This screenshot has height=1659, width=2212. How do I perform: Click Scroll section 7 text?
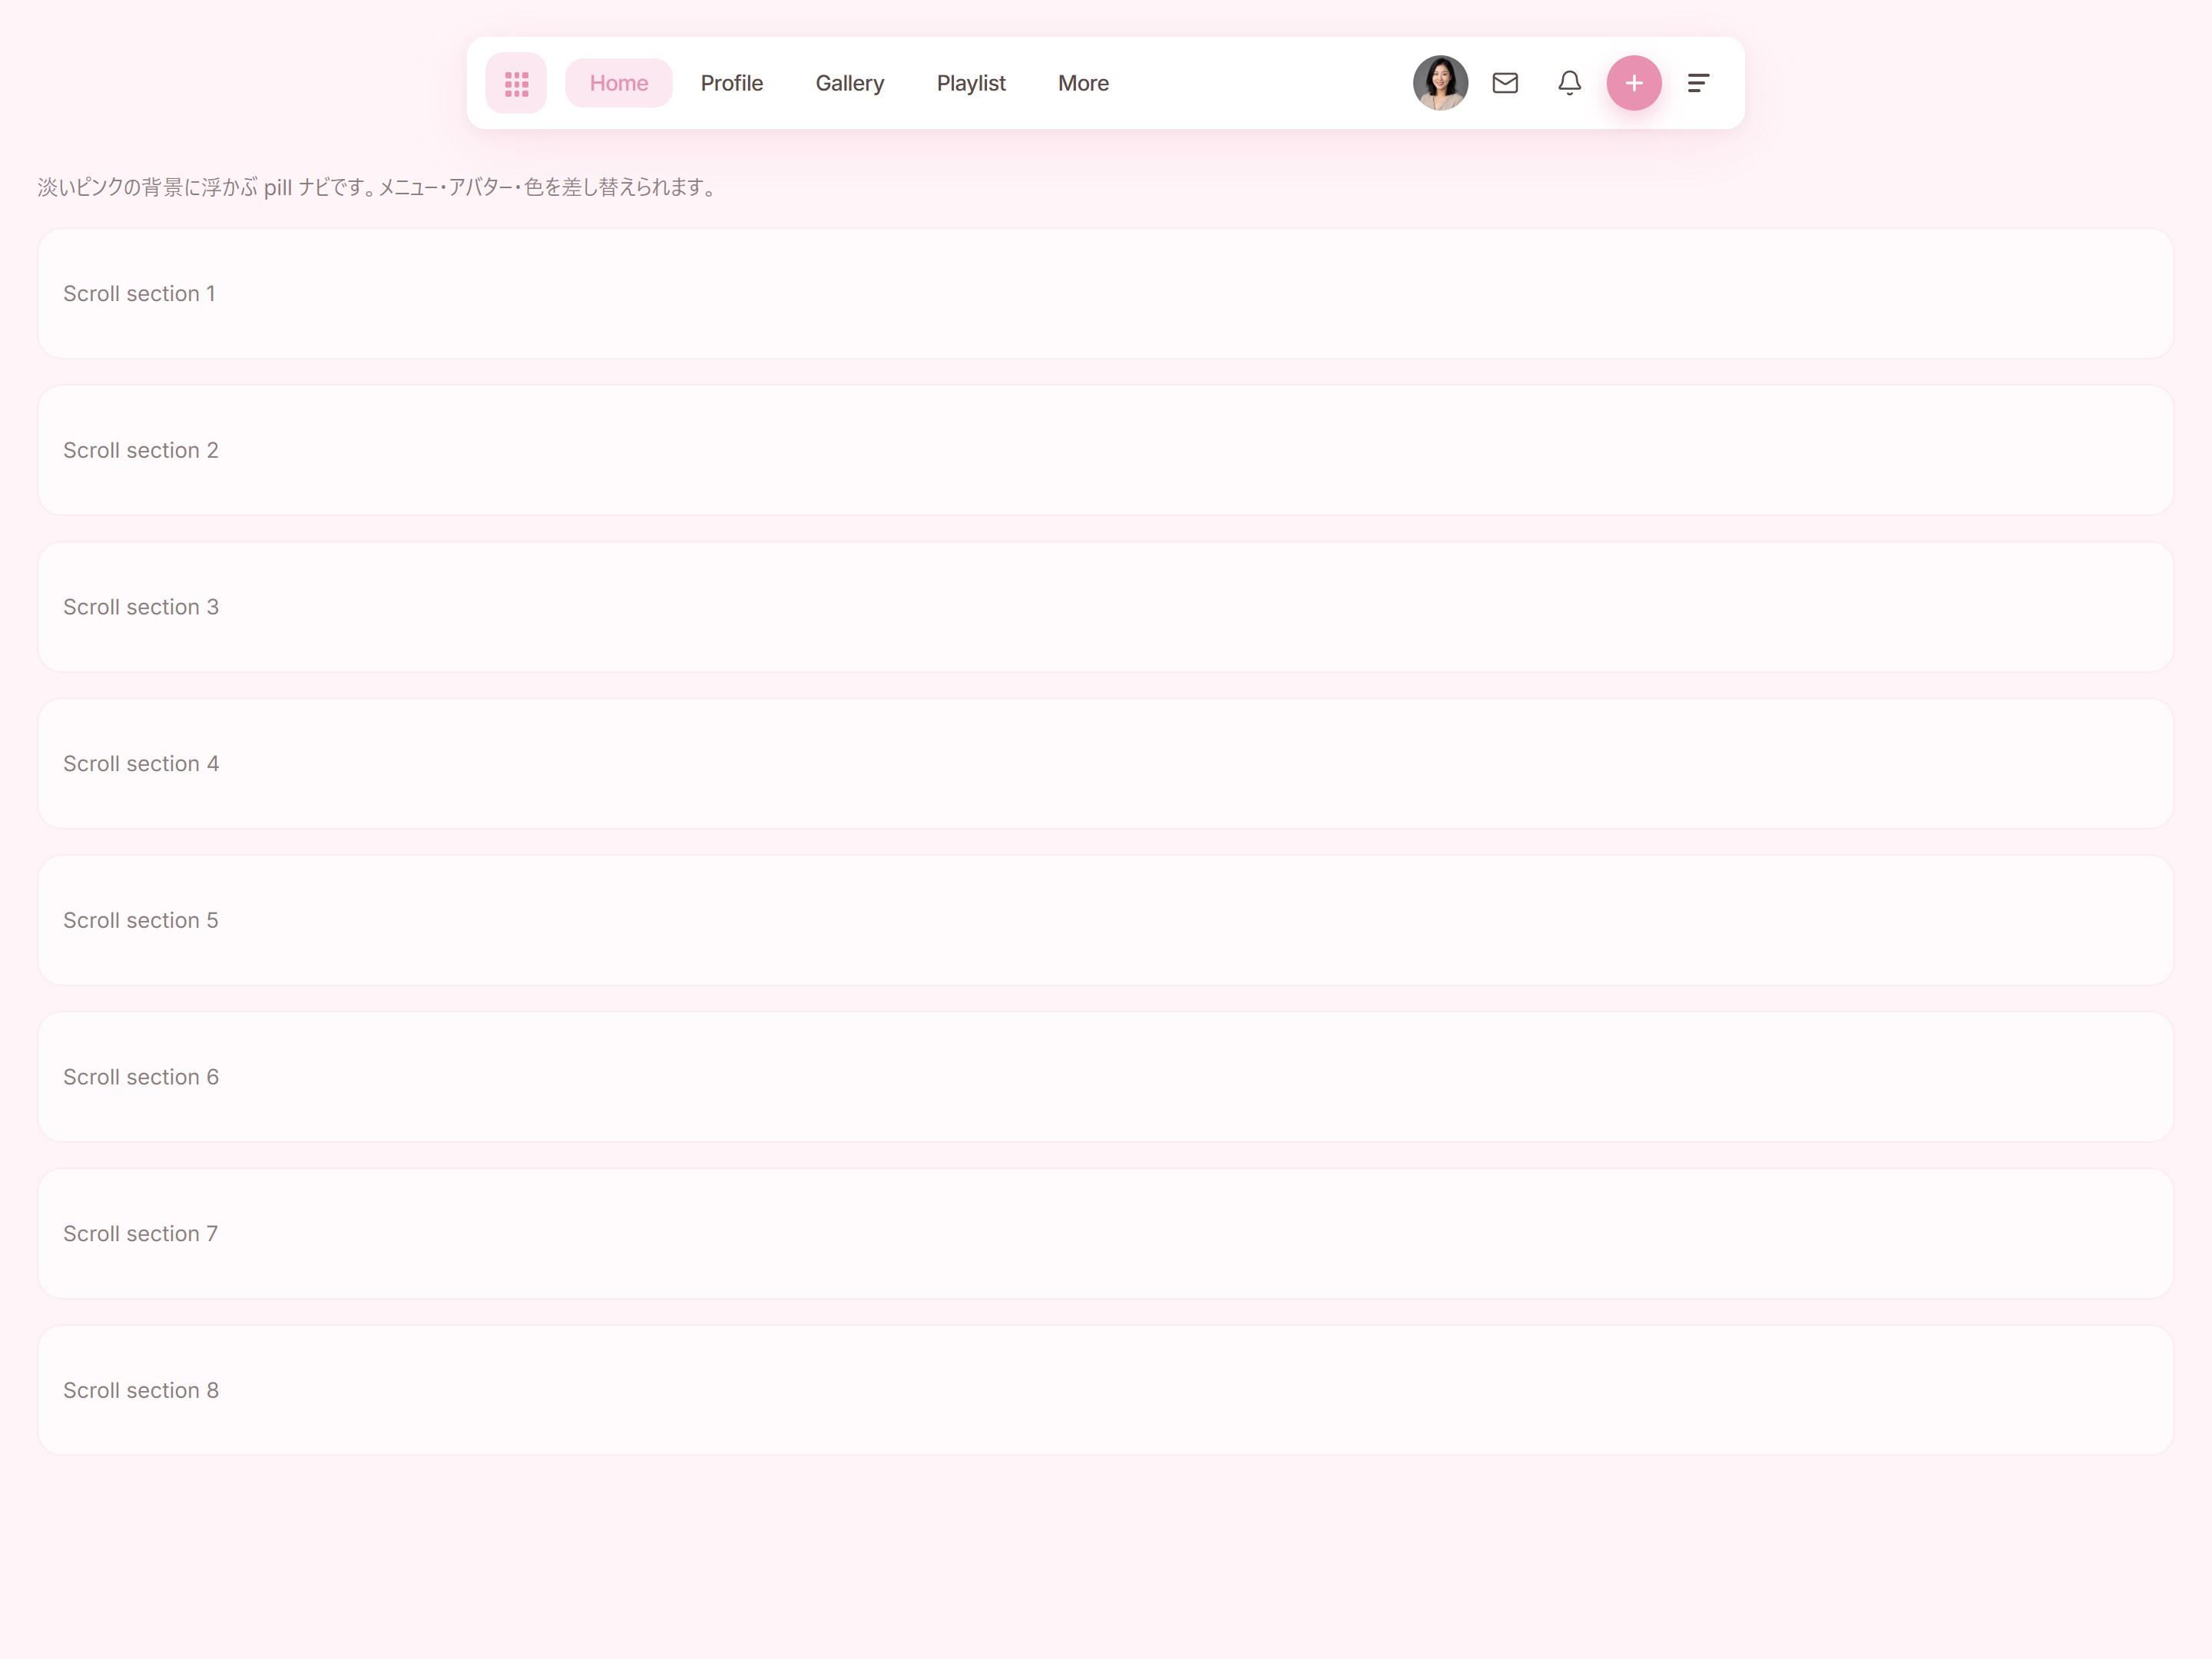coord(141,1234)
